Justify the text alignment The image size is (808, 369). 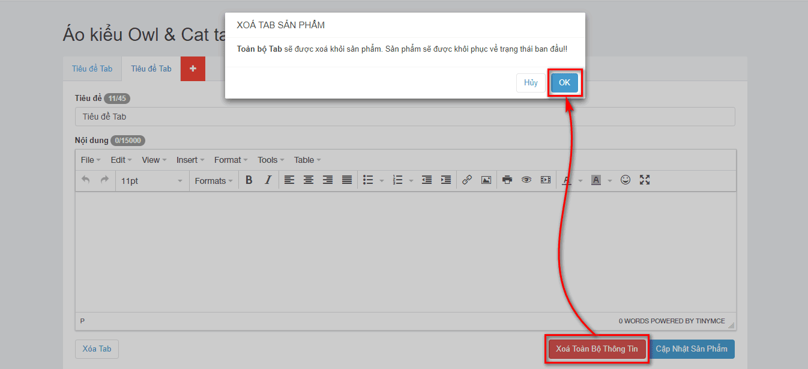347,180
